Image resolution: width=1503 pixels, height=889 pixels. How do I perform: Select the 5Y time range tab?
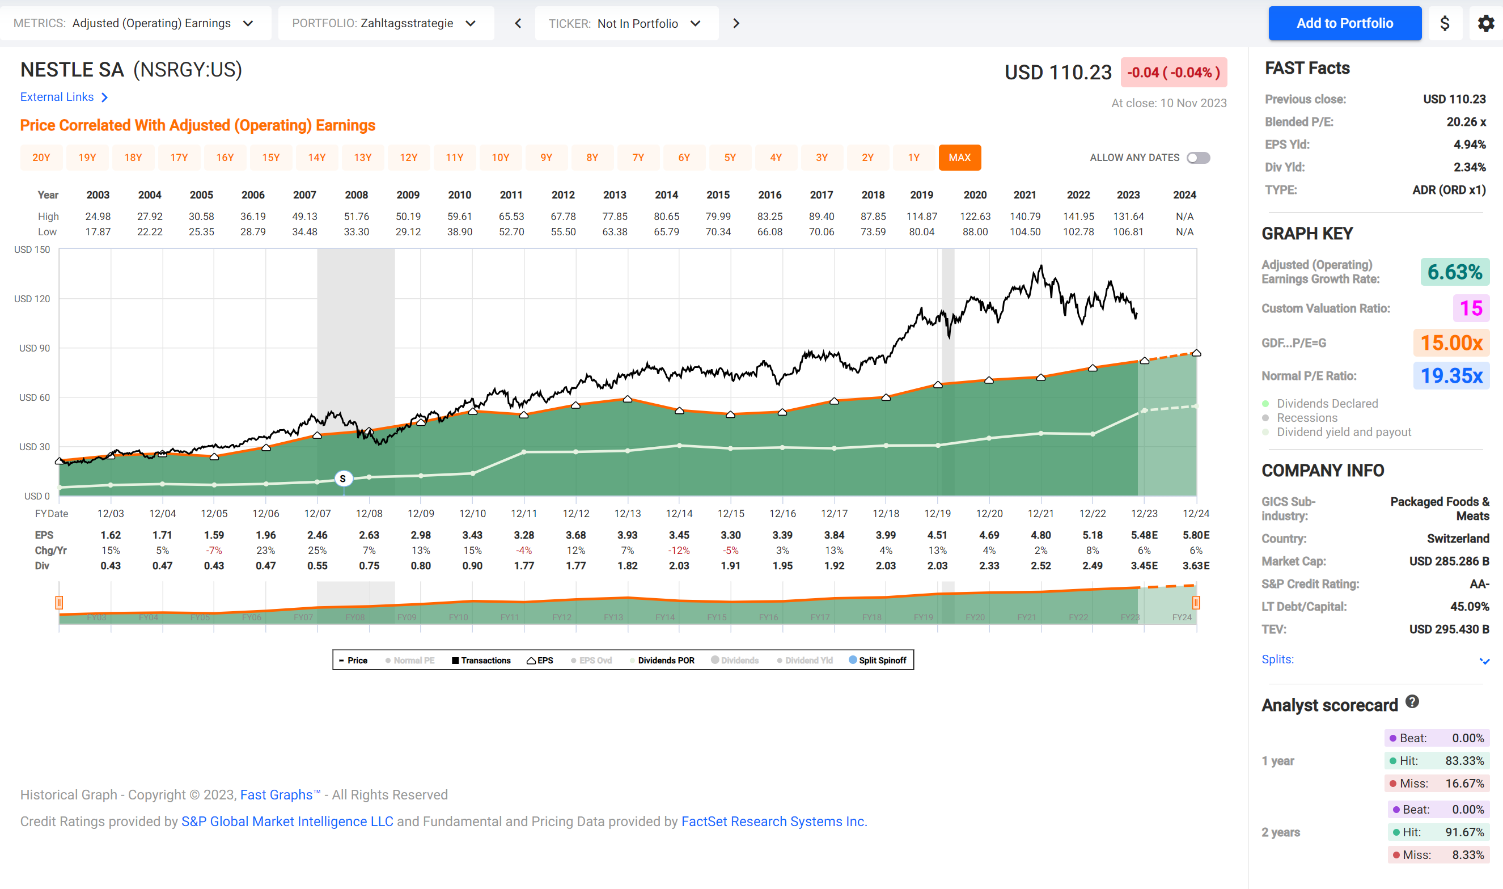(730, 158)
